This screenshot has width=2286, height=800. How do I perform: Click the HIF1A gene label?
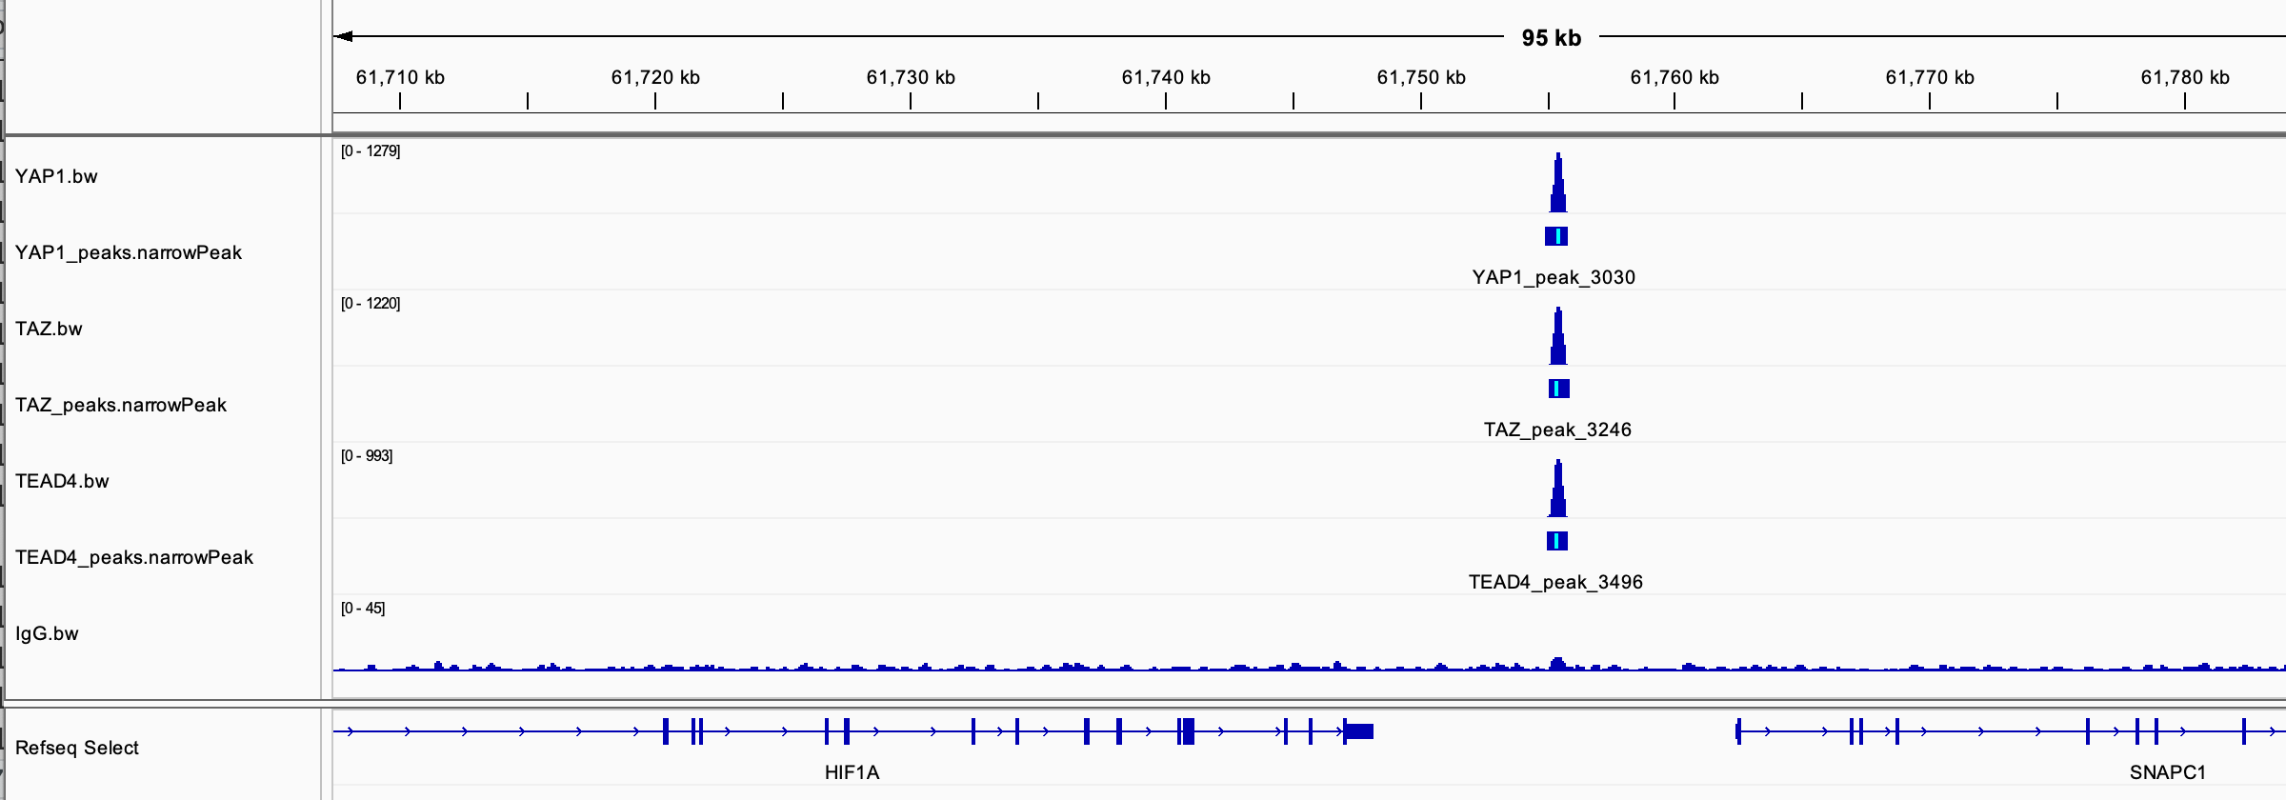click(852, 772)
